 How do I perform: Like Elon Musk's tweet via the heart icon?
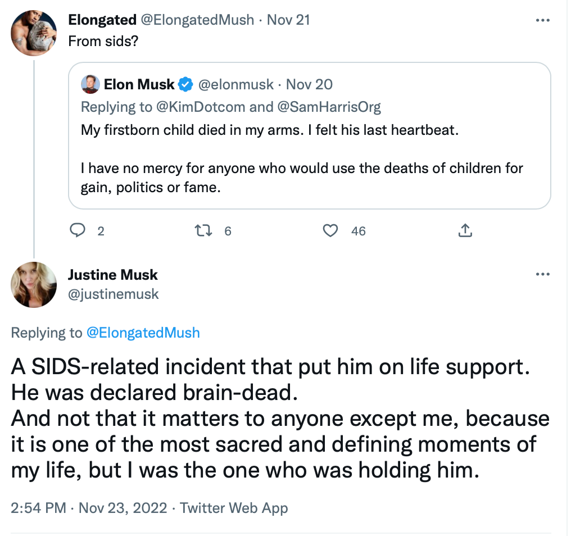[x=330, y=230]
